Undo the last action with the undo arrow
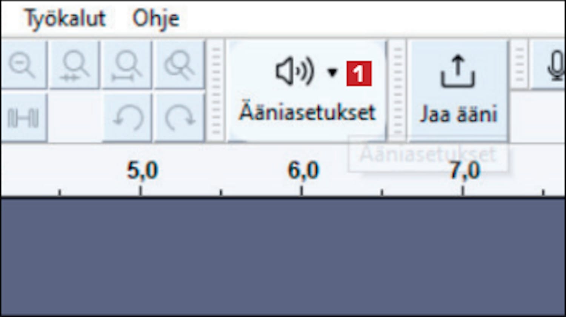Image resolution: width=566 pixels, height=317 pixels. (x=127, y=118)
